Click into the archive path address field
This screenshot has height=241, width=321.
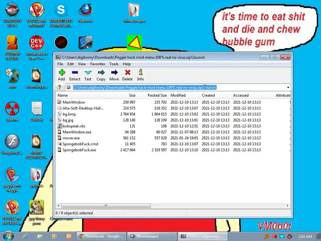click(x=176, y=88)
